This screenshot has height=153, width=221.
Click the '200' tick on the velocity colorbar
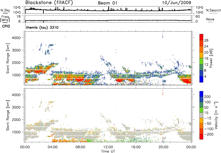(207, 97)
